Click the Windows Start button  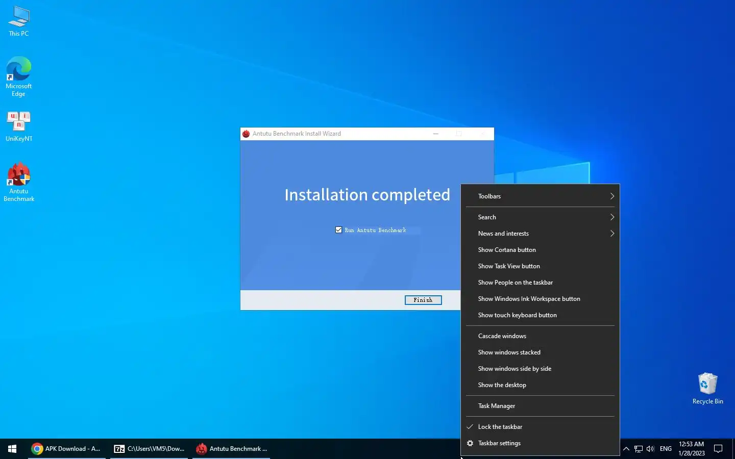tap(12, 449)
